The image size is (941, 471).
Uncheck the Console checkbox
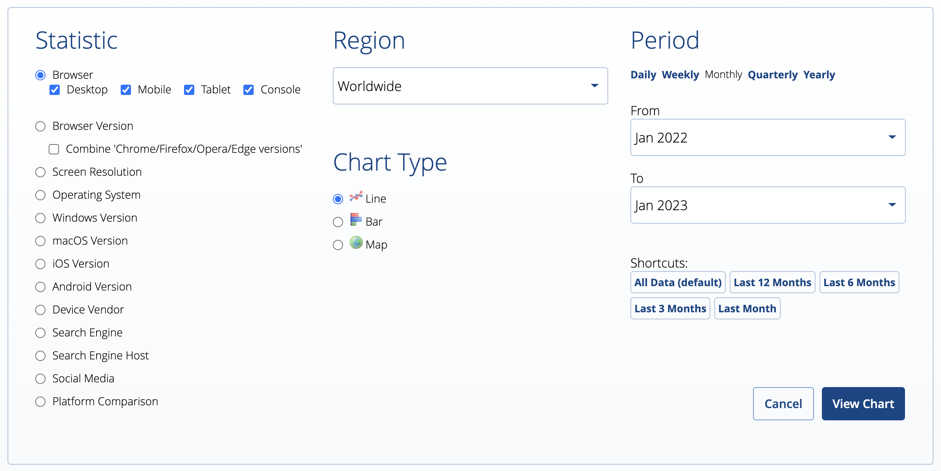tap(249, 90)
